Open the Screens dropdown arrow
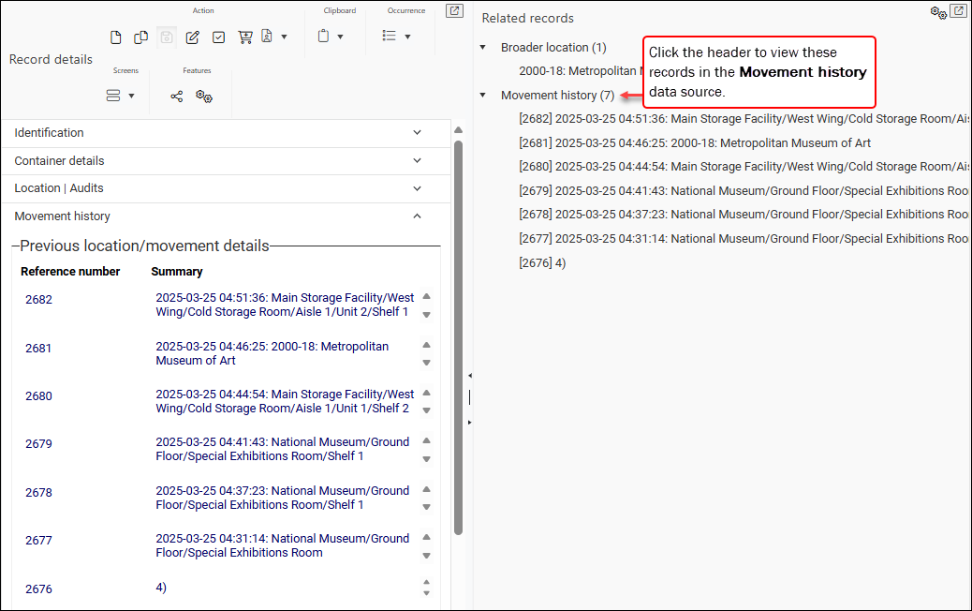This screenshot has height=611, width=972. click(x=131, y=96)
